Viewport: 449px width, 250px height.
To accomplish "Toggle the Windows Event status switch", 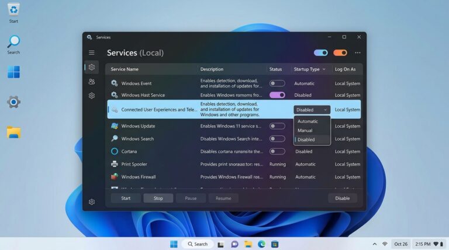I will coord(277,83).
